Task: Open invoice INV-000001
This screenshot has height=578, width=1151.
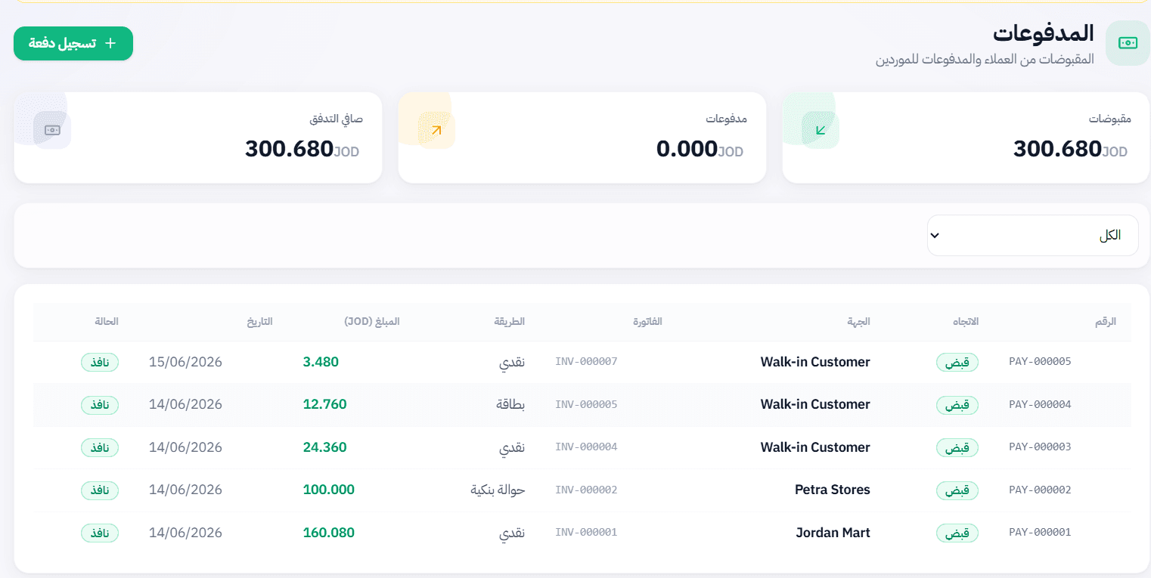Action: (x=586, y=533)
